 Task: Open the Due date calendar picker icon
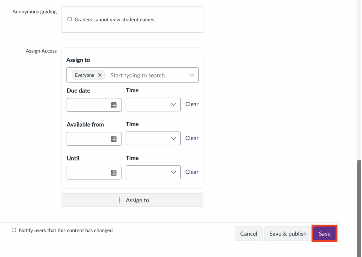coord(114,105)
